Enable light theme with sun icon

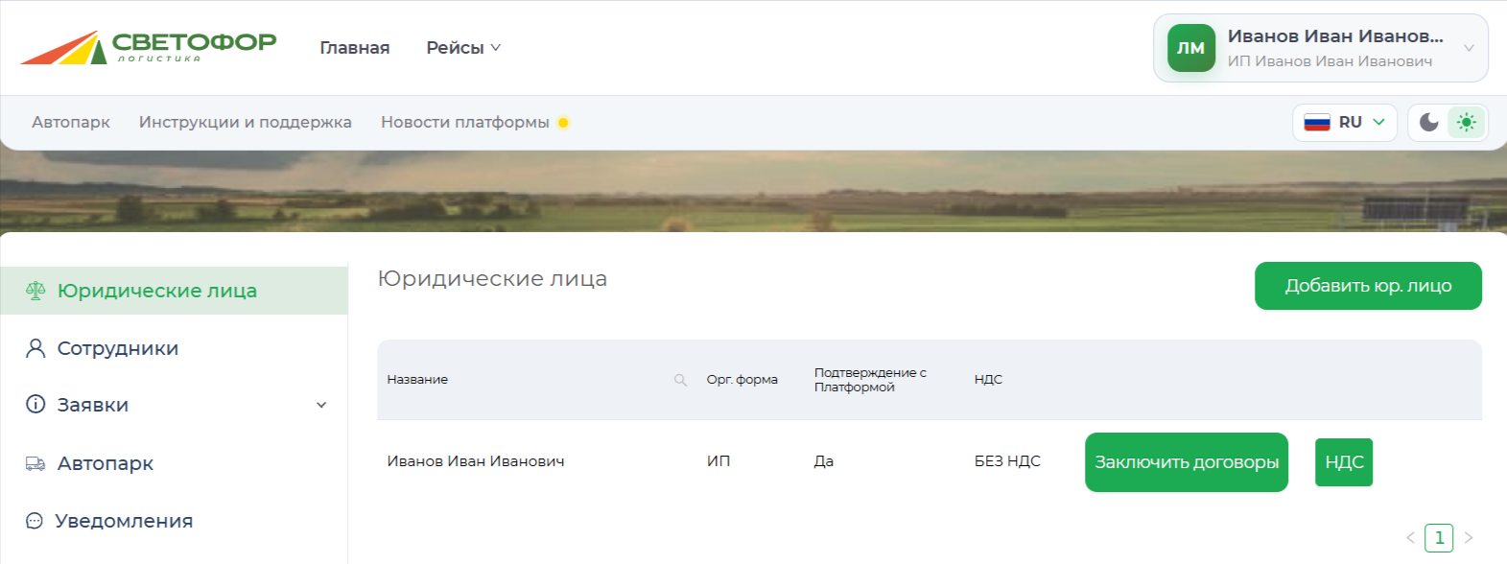[1466, 122]
